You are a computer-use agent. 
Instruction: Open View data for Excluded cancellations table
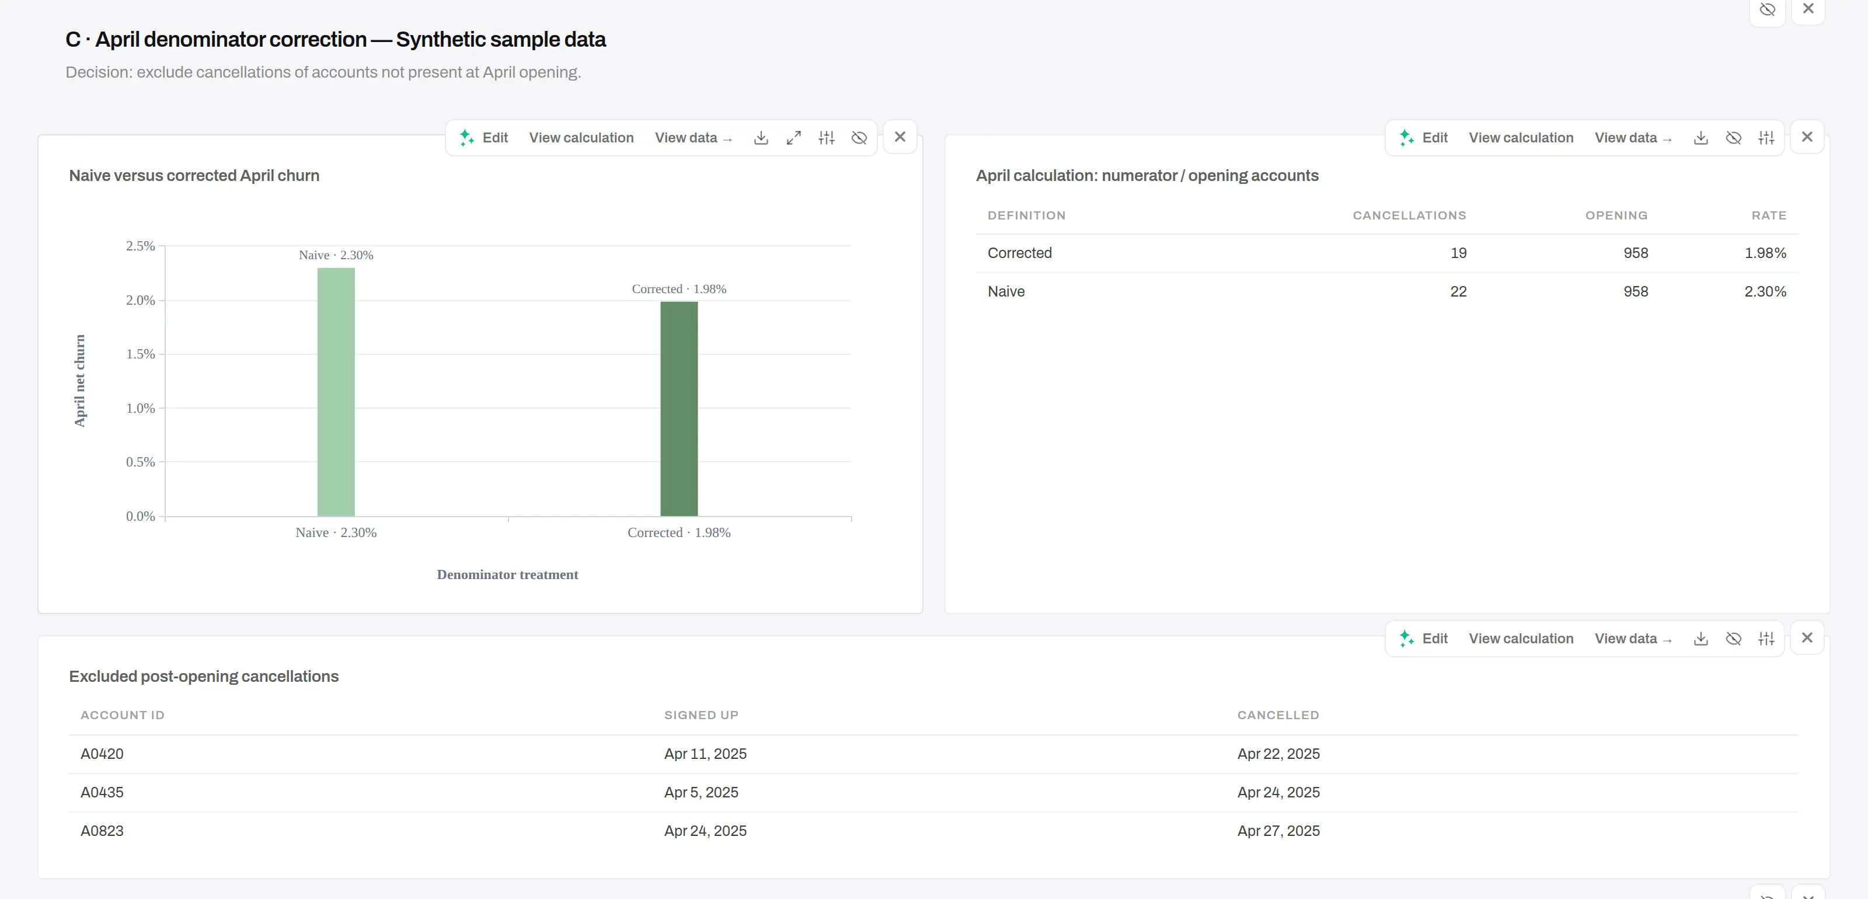(1633, 639)
